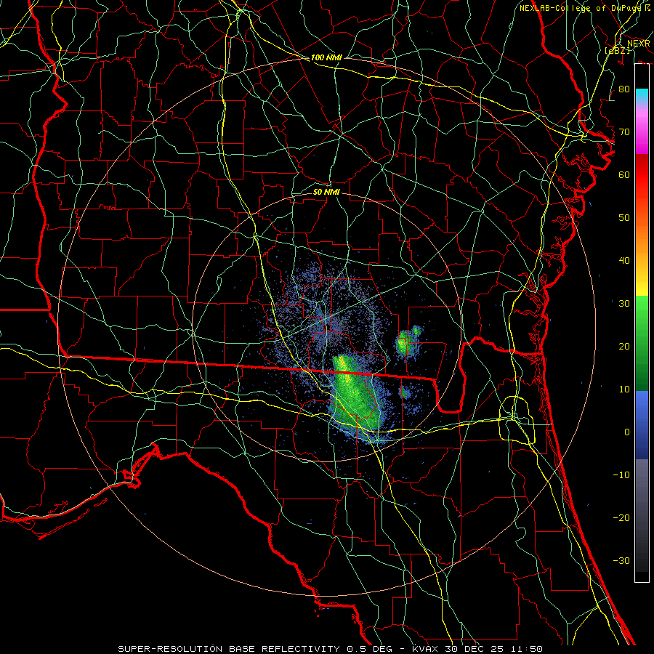Click the 20 value on the dBZ scale

(x=624, y=346)
